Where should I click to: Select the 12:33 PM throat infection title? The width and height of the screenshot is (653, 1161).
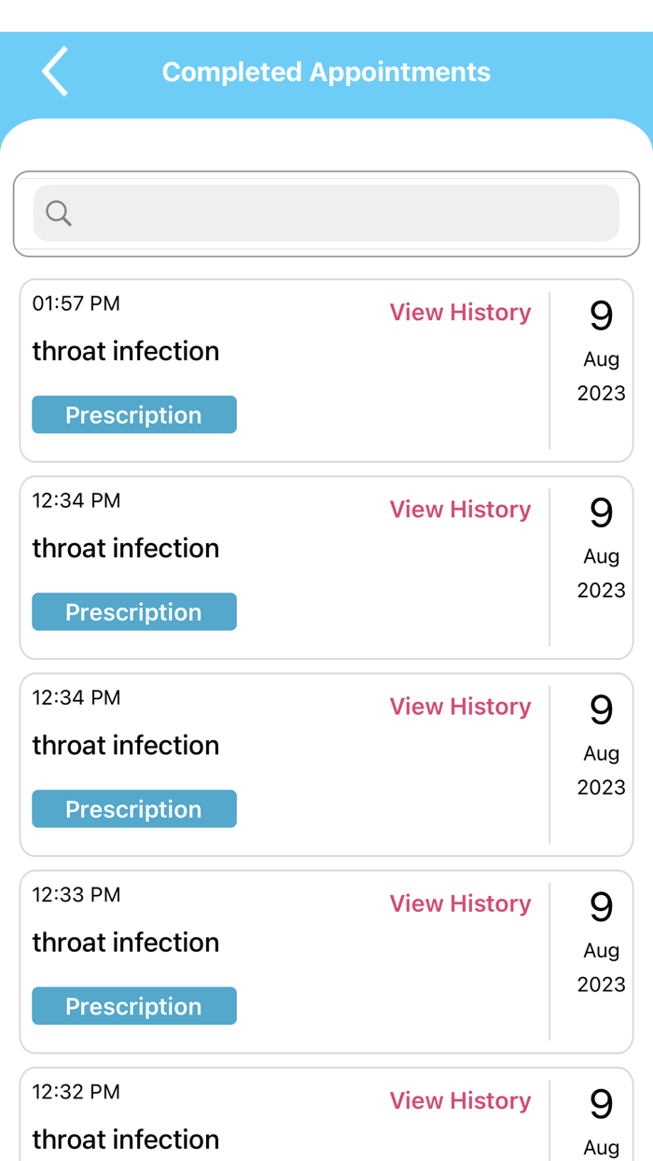(x=126, y=943)
